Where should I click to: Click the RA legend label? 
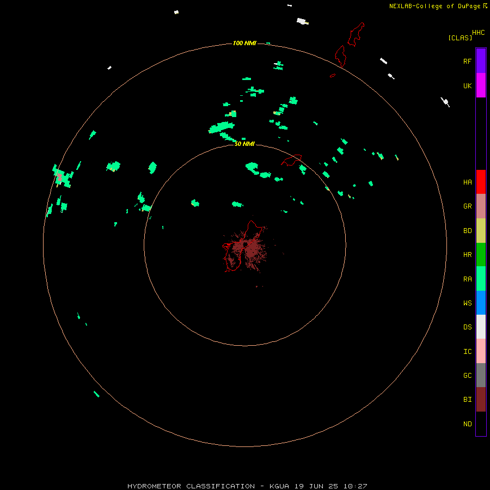(467, 279)
